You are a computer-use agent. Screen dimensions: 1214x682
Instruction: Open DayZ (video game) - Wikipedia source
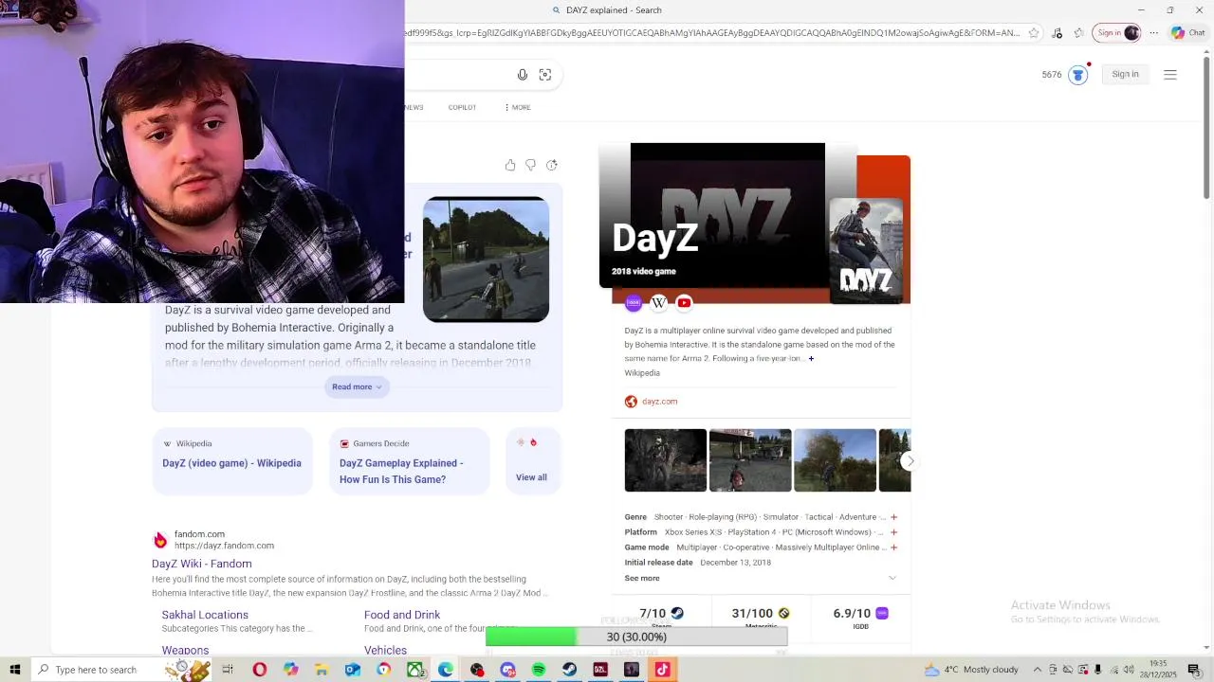[x=231, y=463]
